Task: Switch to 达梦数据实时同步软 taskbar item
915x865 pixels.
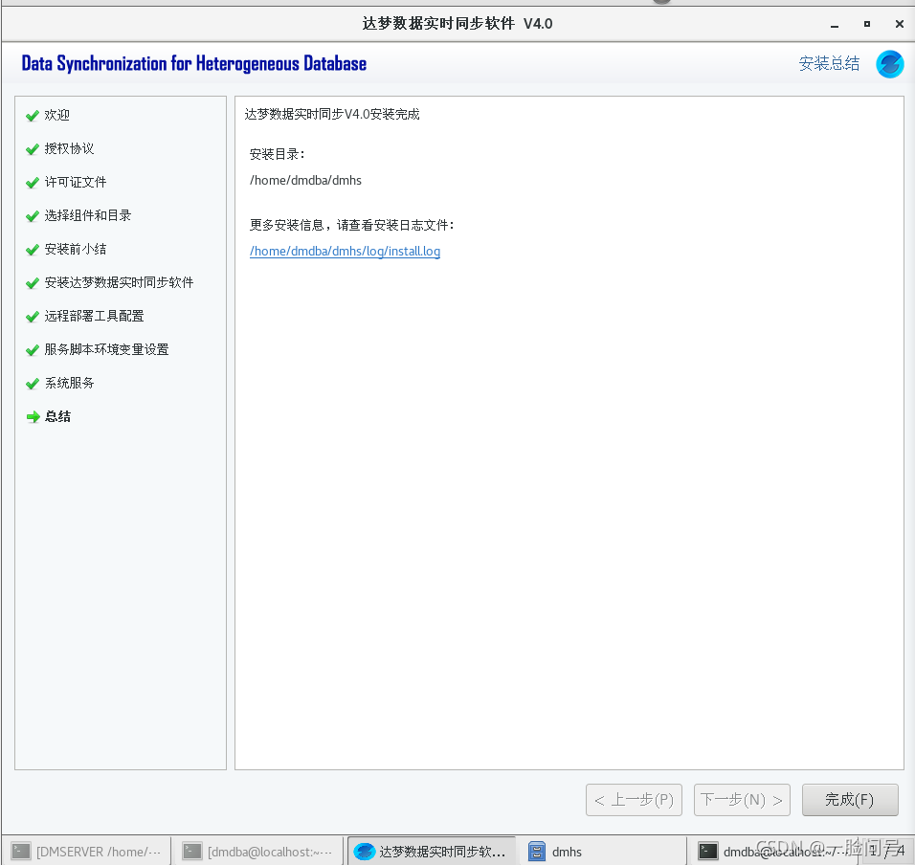Action: click(x=431, y=852)
